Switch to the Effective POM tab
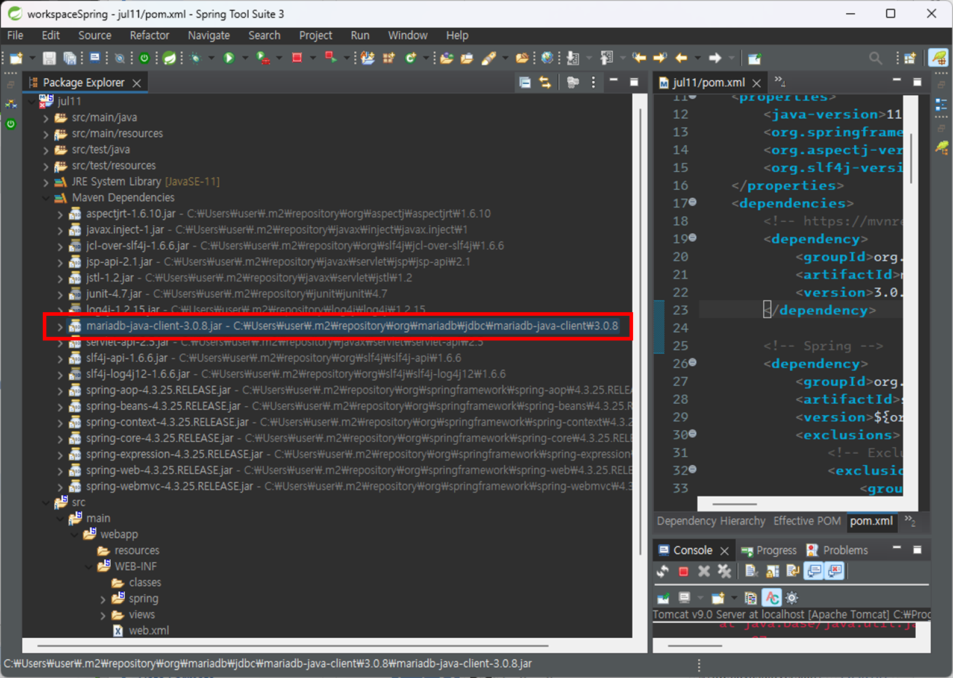953x678 pixels. click(807, 521)
